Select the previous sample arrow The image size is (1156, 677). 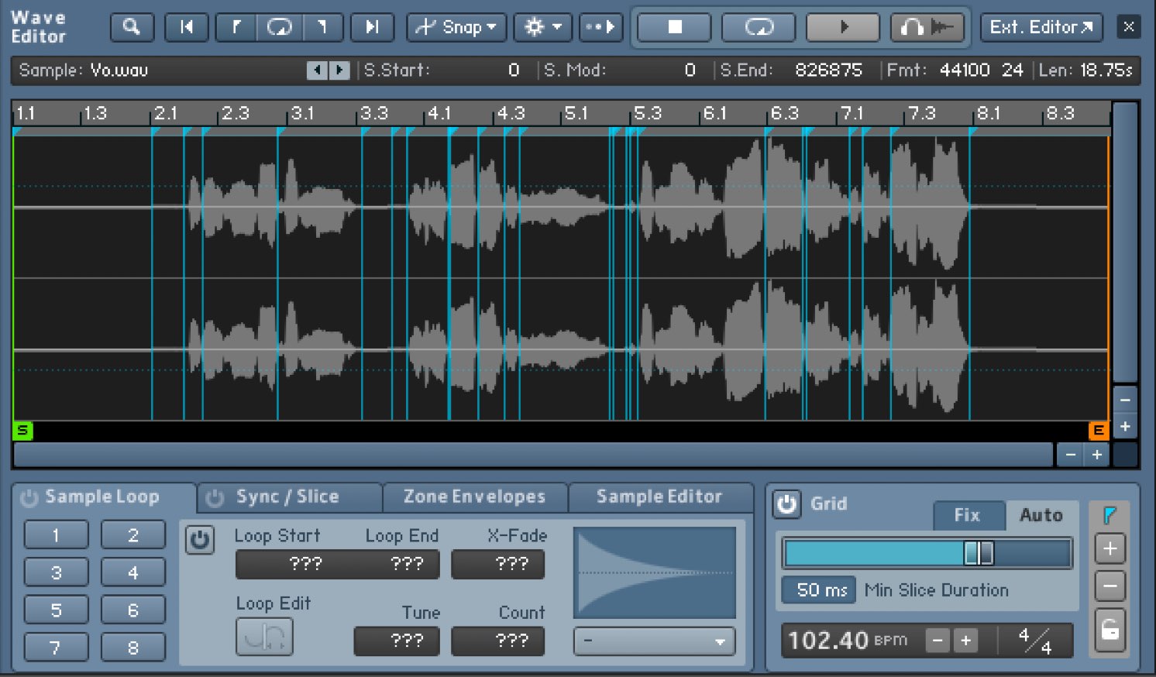(x=317, y=70)
